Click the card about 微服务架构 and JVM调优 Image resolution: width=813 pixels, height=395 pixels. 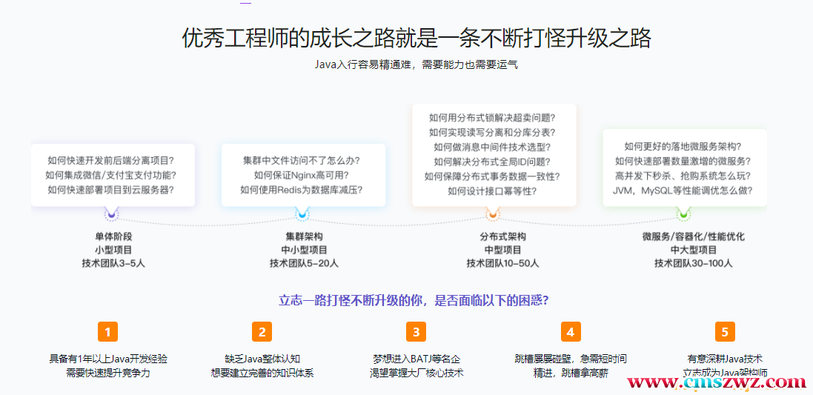[683, 169]
